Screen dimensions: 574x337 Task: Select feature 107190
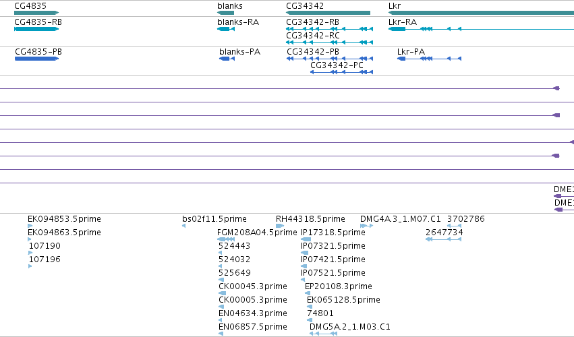click(45, 246)
